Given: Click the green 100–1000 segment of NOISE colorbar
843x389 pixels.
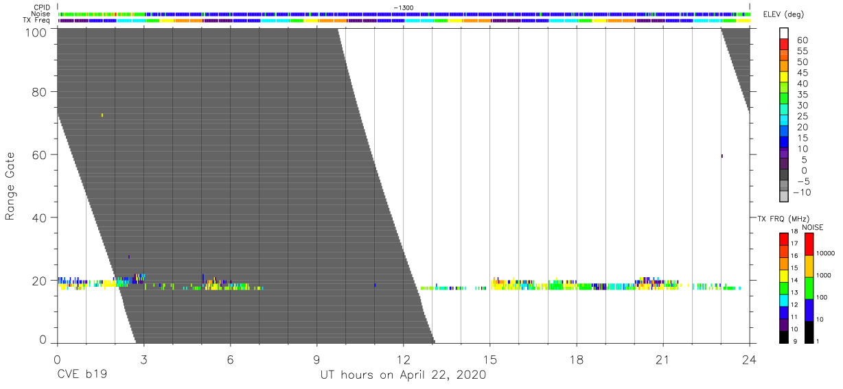Looking at the screenshot, I should (809, 287).
